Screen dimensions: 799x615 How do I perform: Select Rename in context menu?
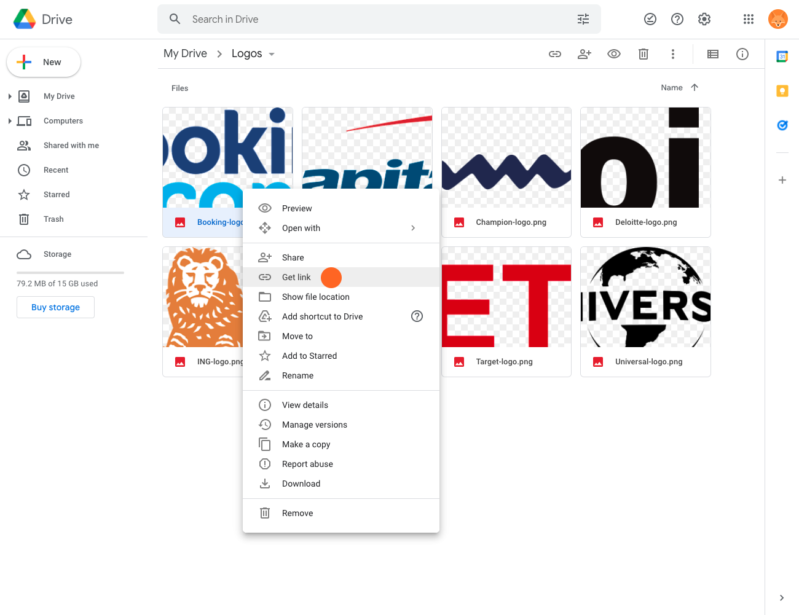pyautogui.click(x=341, y=375)
